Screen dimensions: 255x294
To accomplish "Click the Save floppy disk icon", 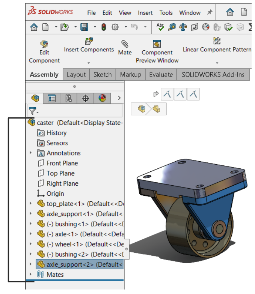I will tap(84, 27).
